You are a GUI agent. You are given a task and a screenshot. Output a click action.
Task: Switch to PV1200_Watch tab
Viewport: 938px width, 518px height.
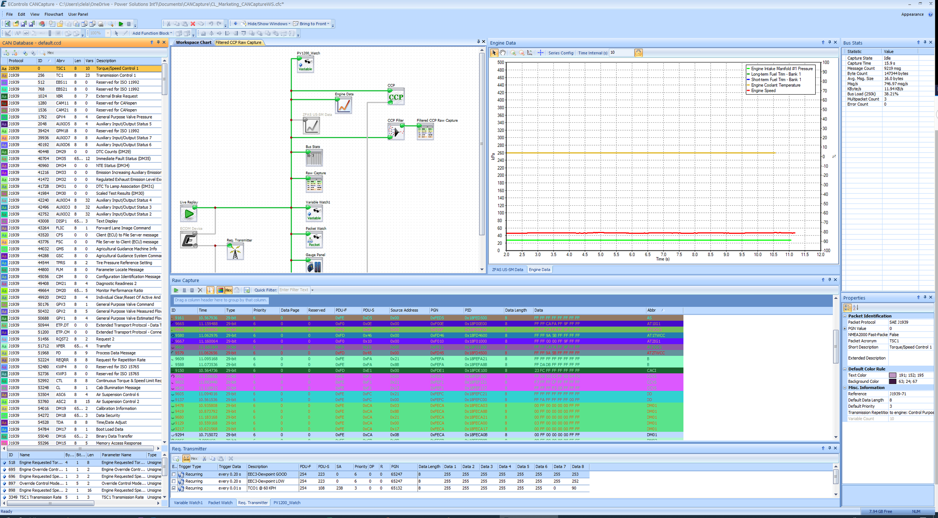pyautogui.click(x=287, y=503)
